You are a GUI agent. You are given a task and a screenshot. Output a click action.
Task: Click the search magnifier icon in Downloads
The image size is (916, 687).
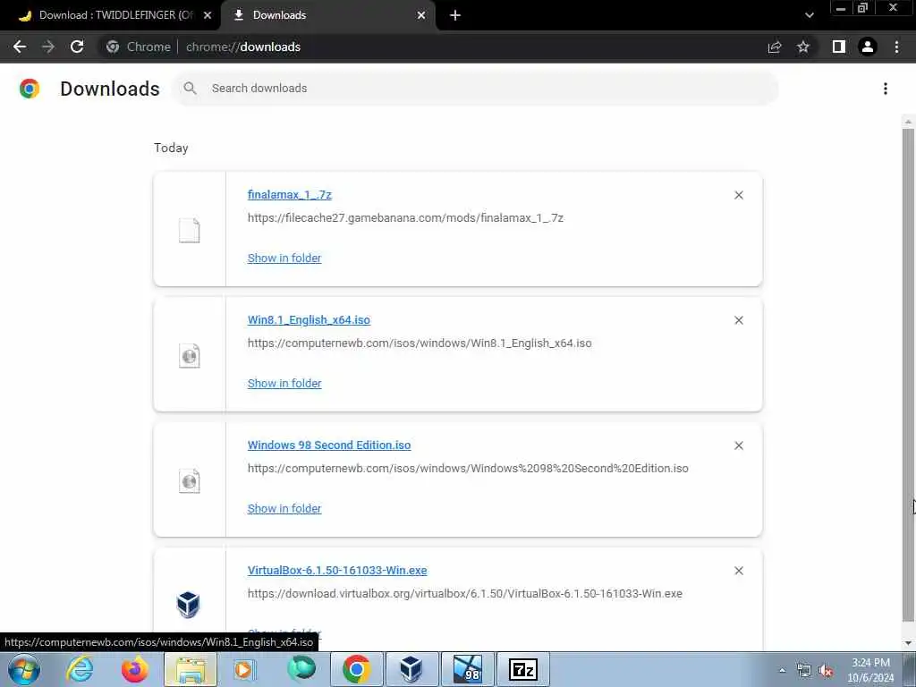tap(190, 89)
